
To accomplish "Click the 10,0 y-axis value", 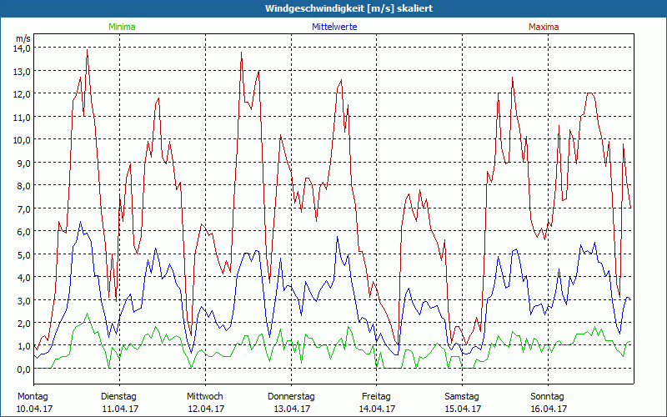I will (23, 140).
